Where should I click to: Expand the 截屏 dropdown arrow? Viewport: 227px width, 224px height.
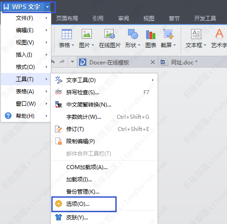click(x=174, y=45)
